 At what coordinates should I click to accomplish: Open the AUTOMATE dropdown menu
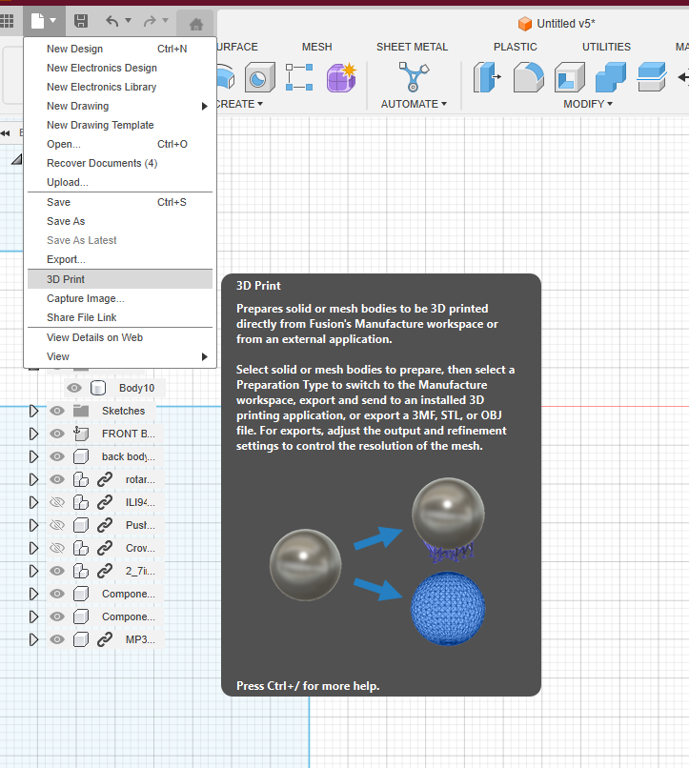tap(414, 104)
